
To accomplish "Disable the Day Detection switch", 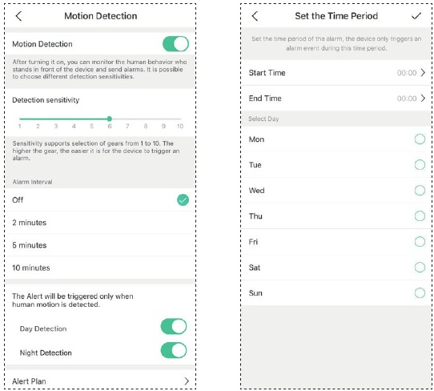I will [x=174, y=326].
